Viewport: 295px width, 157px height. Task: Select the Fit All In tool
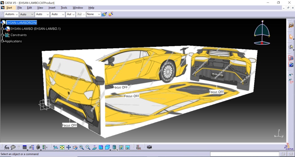click(62, 147)
